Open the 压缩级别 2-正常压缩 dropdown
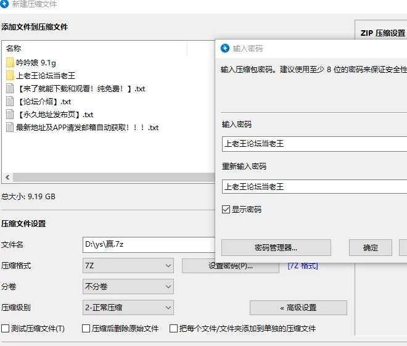The image size is (407, 346). pos(128,307)
